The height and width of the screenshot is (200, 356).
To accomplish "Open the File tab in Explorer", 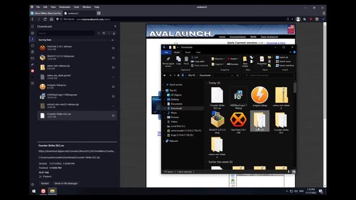I will tap(166, 52).
